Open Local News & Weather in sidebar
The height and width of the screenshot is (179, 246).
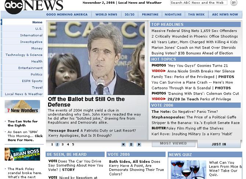23,94
